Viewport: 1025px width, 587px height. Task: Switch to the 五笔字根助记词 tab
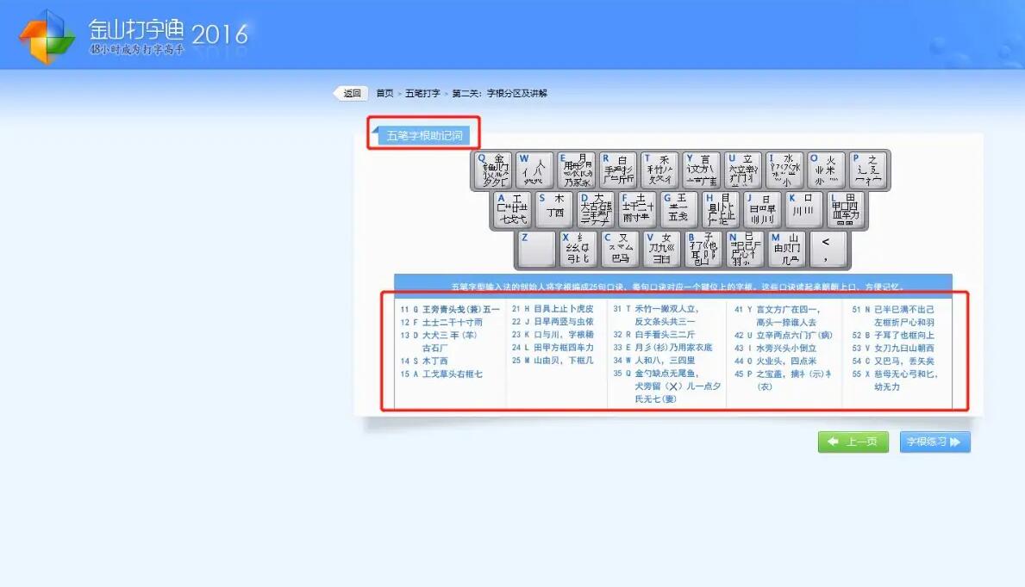[423, 135]
